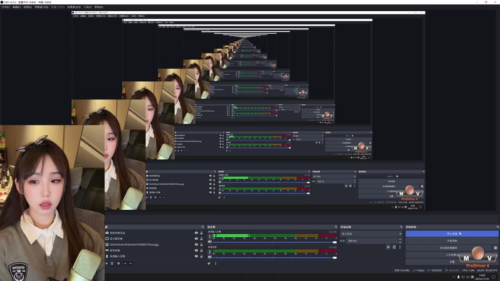
Task: Mute the 音频输入采集 mixer channel
Action: click(209, 242)
